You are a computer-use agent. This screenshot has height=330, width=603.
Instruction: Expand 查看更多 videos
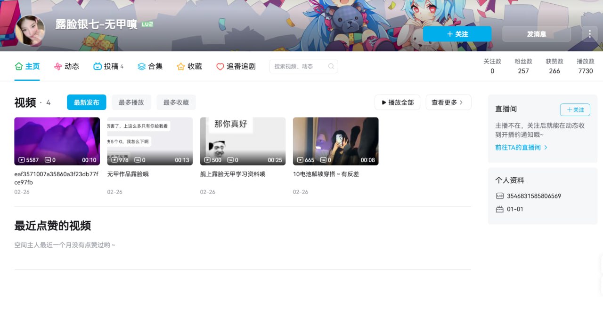coord(448,102)
